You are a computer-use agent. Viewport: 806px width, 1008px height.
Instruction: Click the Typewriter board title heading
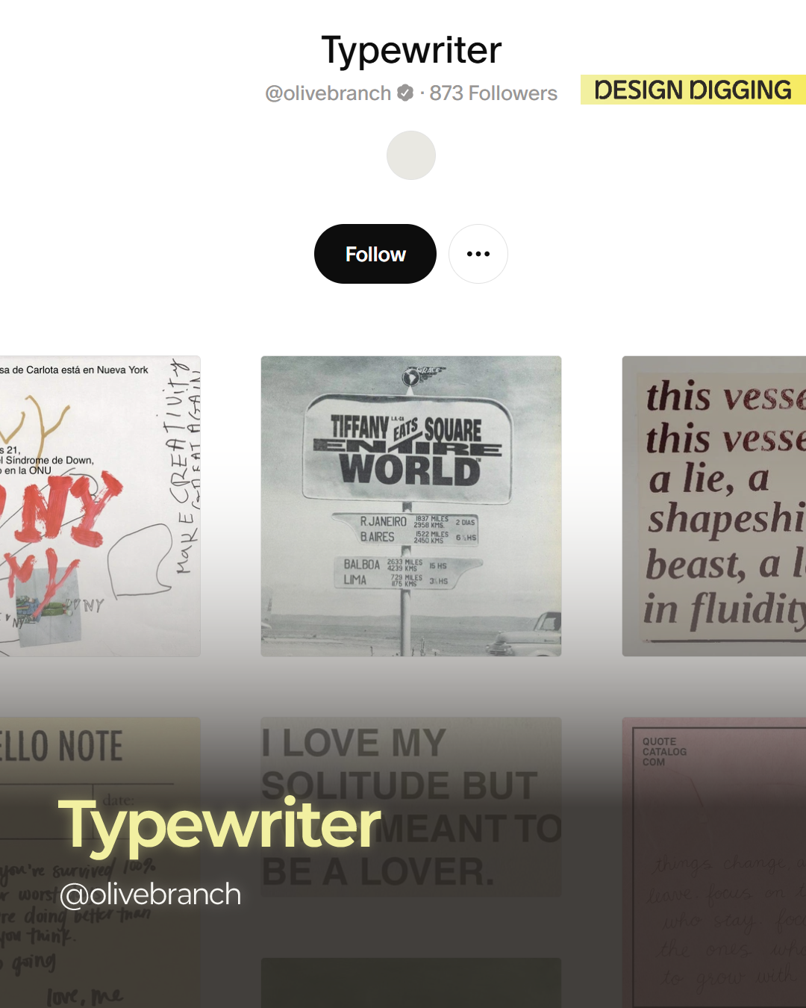pos(411,50)
